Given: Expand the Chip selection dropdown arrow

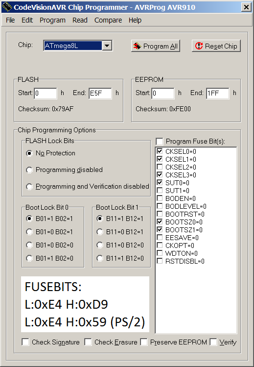Looking at the screenshot, I should 107,46.
